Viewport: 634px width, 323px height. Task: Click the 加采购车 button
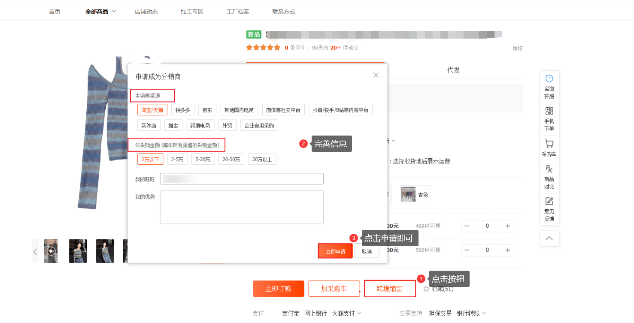pos(334,289)
